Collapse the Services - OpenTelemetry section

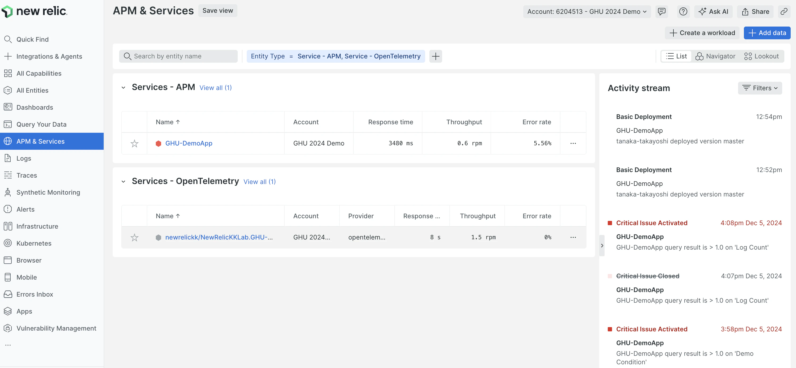(123, 181)
